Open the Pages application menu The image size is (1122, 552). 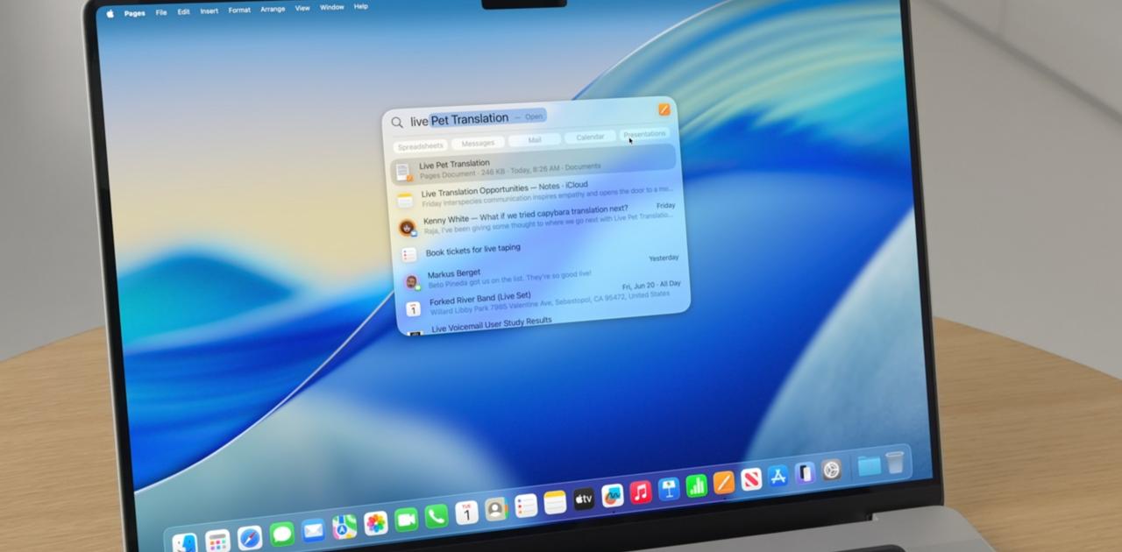(135, 13)
